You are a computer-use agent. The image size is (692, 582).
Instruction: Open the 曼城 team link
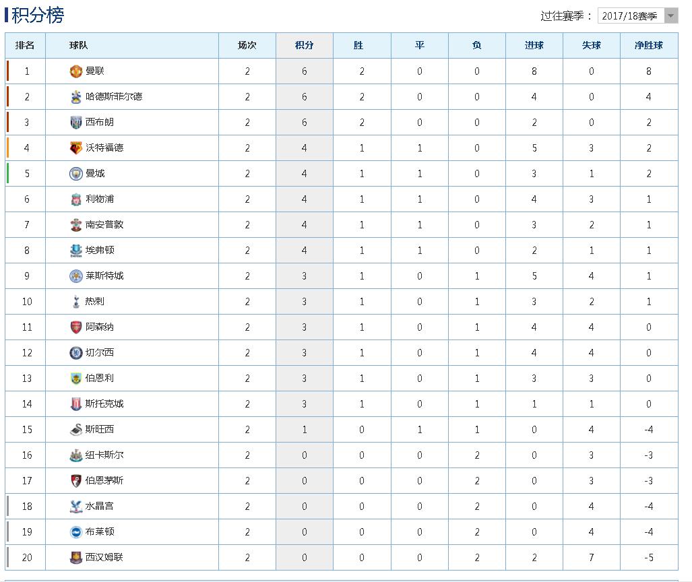(95, 174)
